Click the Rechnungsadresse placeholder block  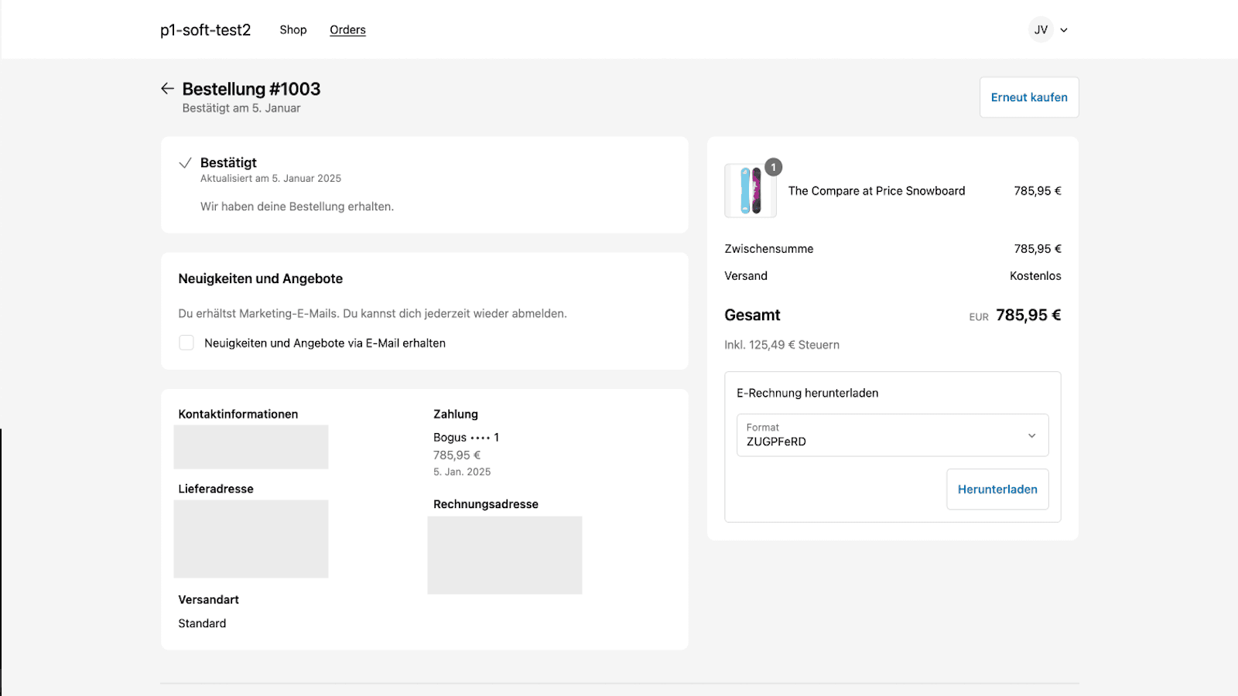pyautogui.click(x=504, y=554)
